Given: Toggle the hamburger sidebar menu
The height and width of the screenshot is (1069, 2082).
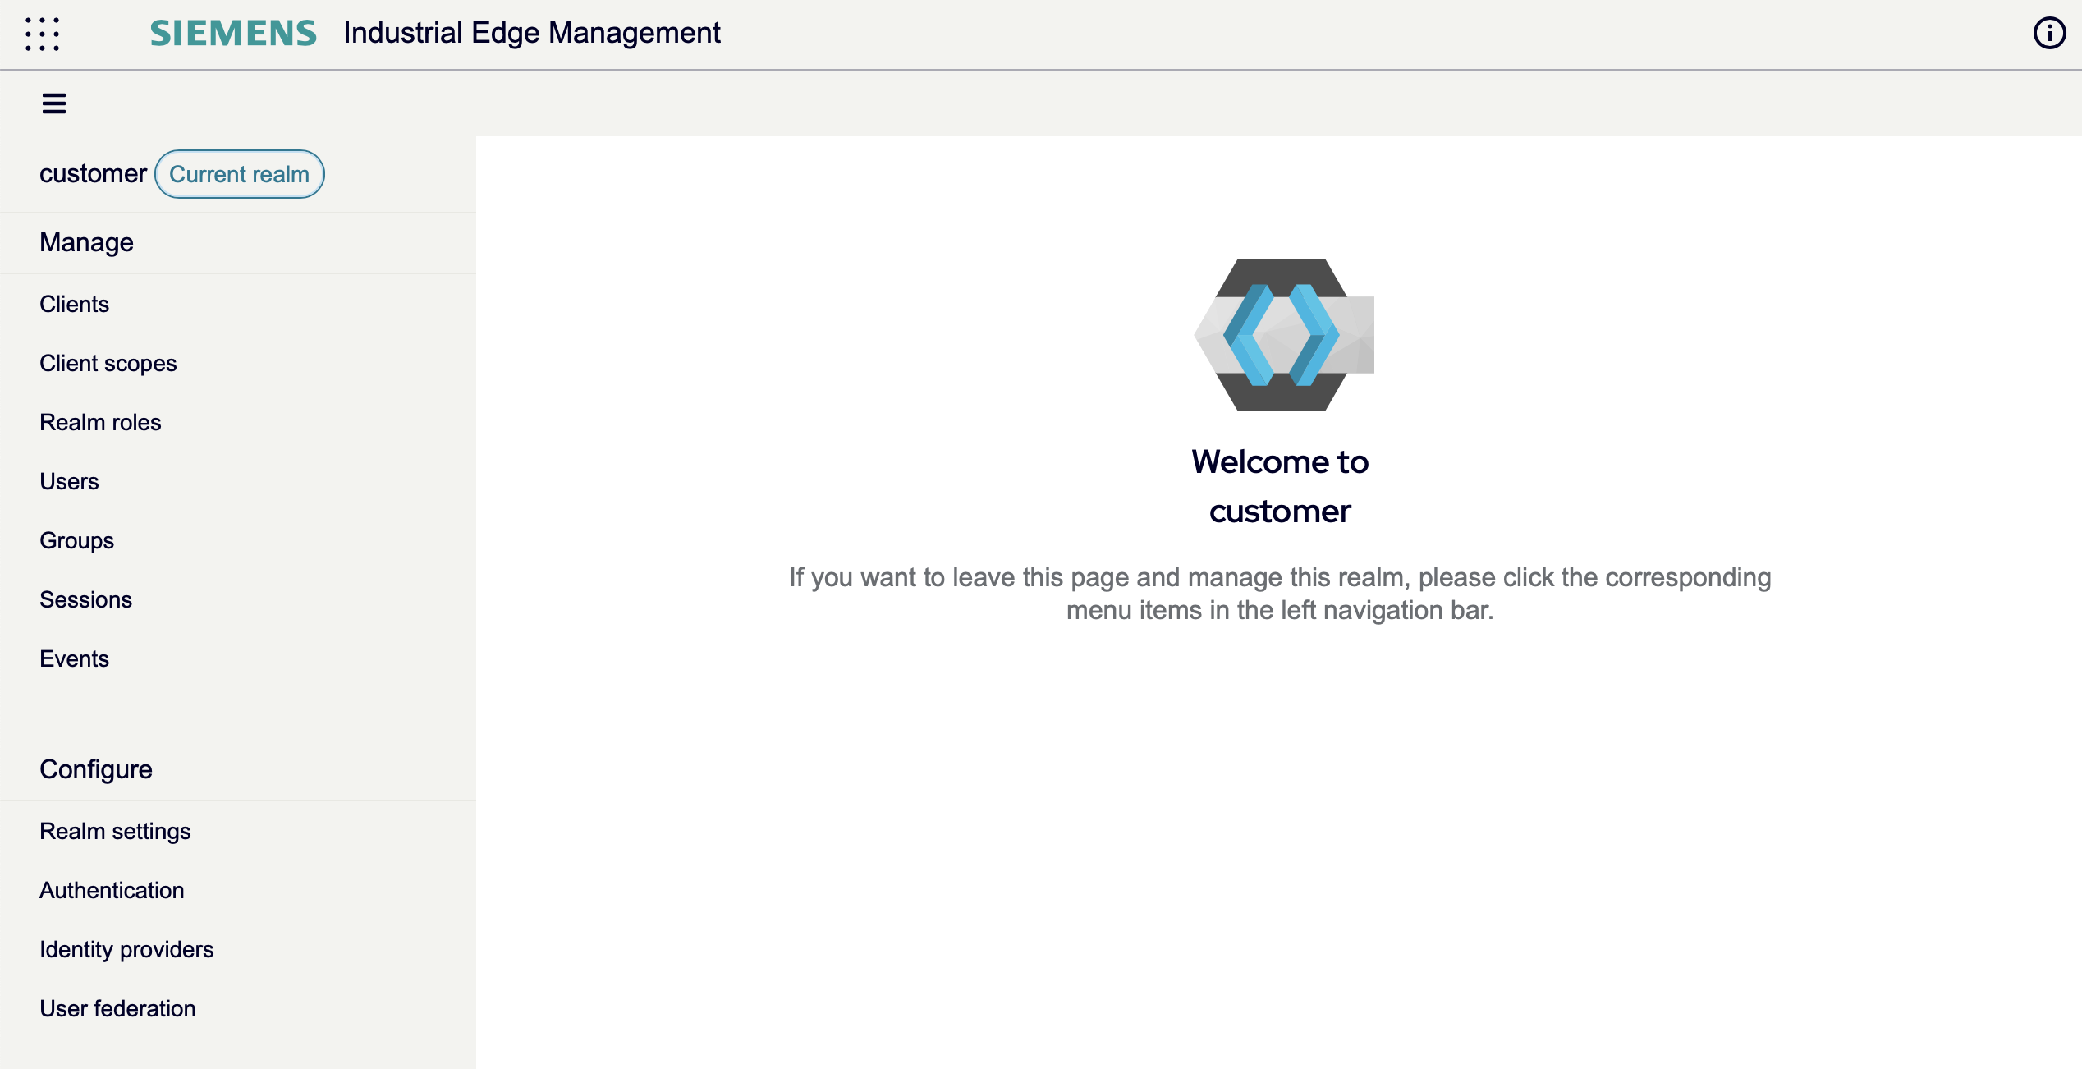Looking at the screenshot, I should point(54,103).
